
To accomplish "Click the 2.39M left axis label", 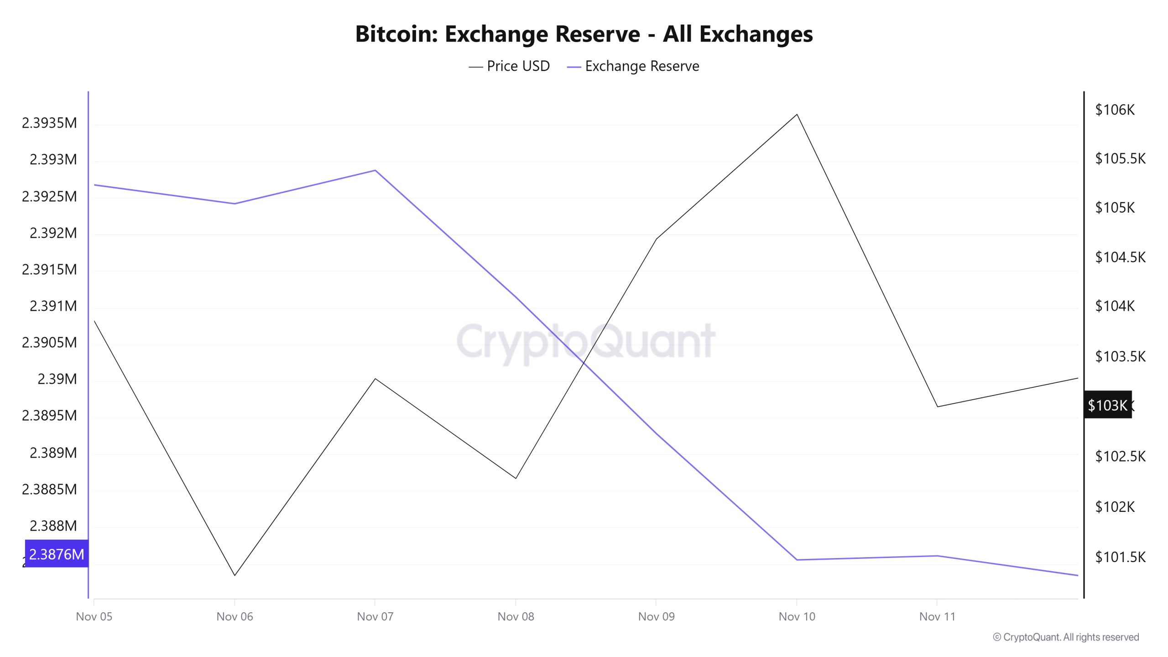I will (57, 379).
